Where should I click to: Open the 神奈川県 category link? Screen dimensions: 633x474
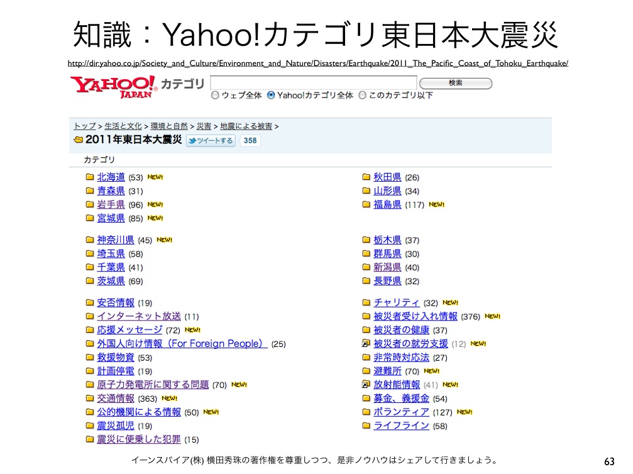pos(116,240)
